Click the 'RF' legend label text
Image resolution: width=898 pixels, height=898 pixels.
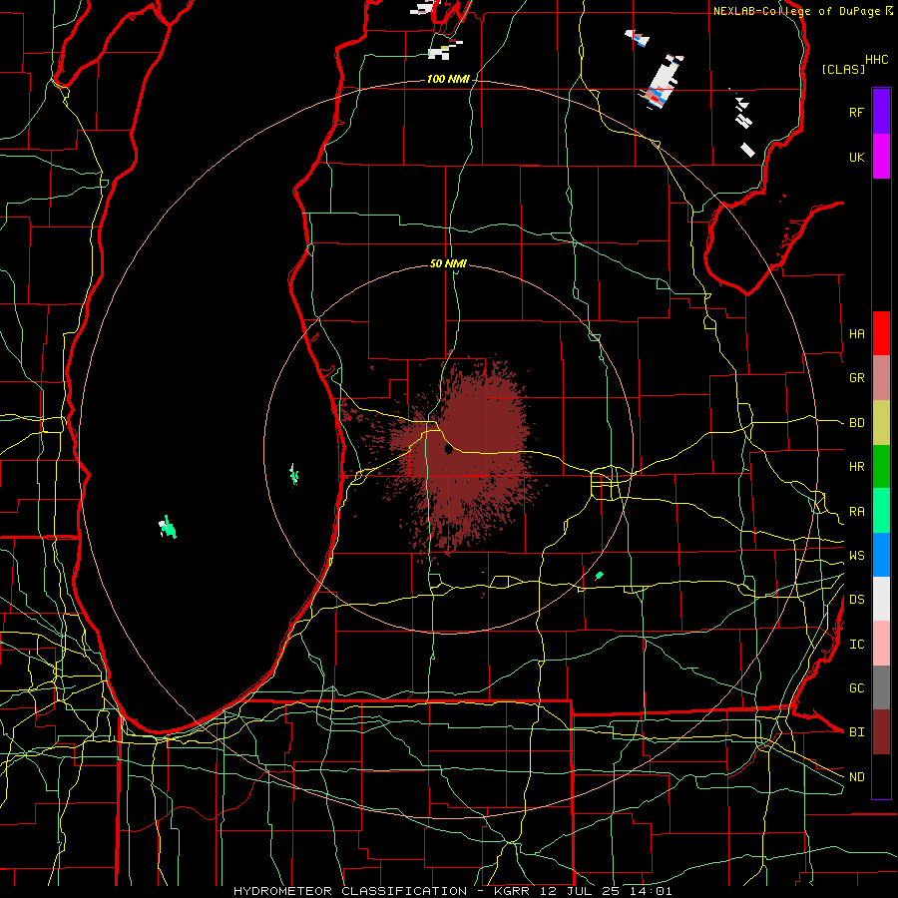856,112
